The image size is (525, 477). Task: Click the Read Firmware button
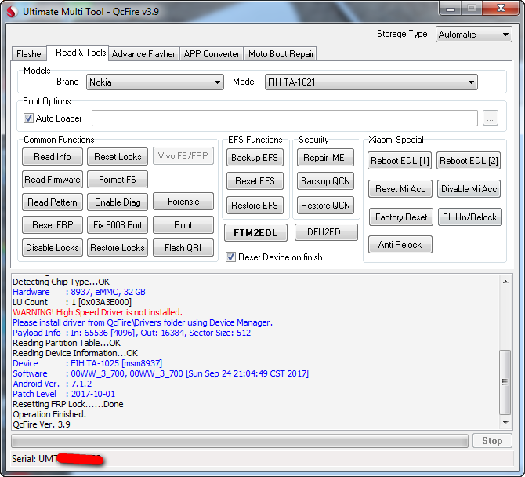tap(52, 180)
